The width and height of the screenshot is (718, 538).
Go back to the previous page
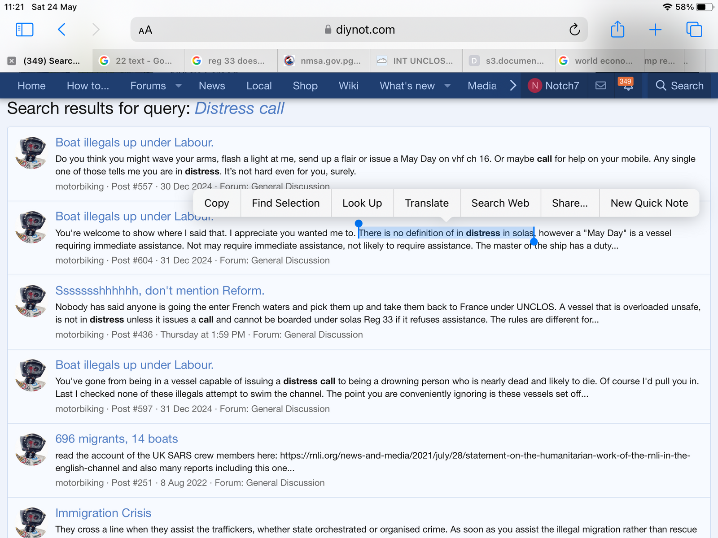pyautogui.click(x=62, y=30)
